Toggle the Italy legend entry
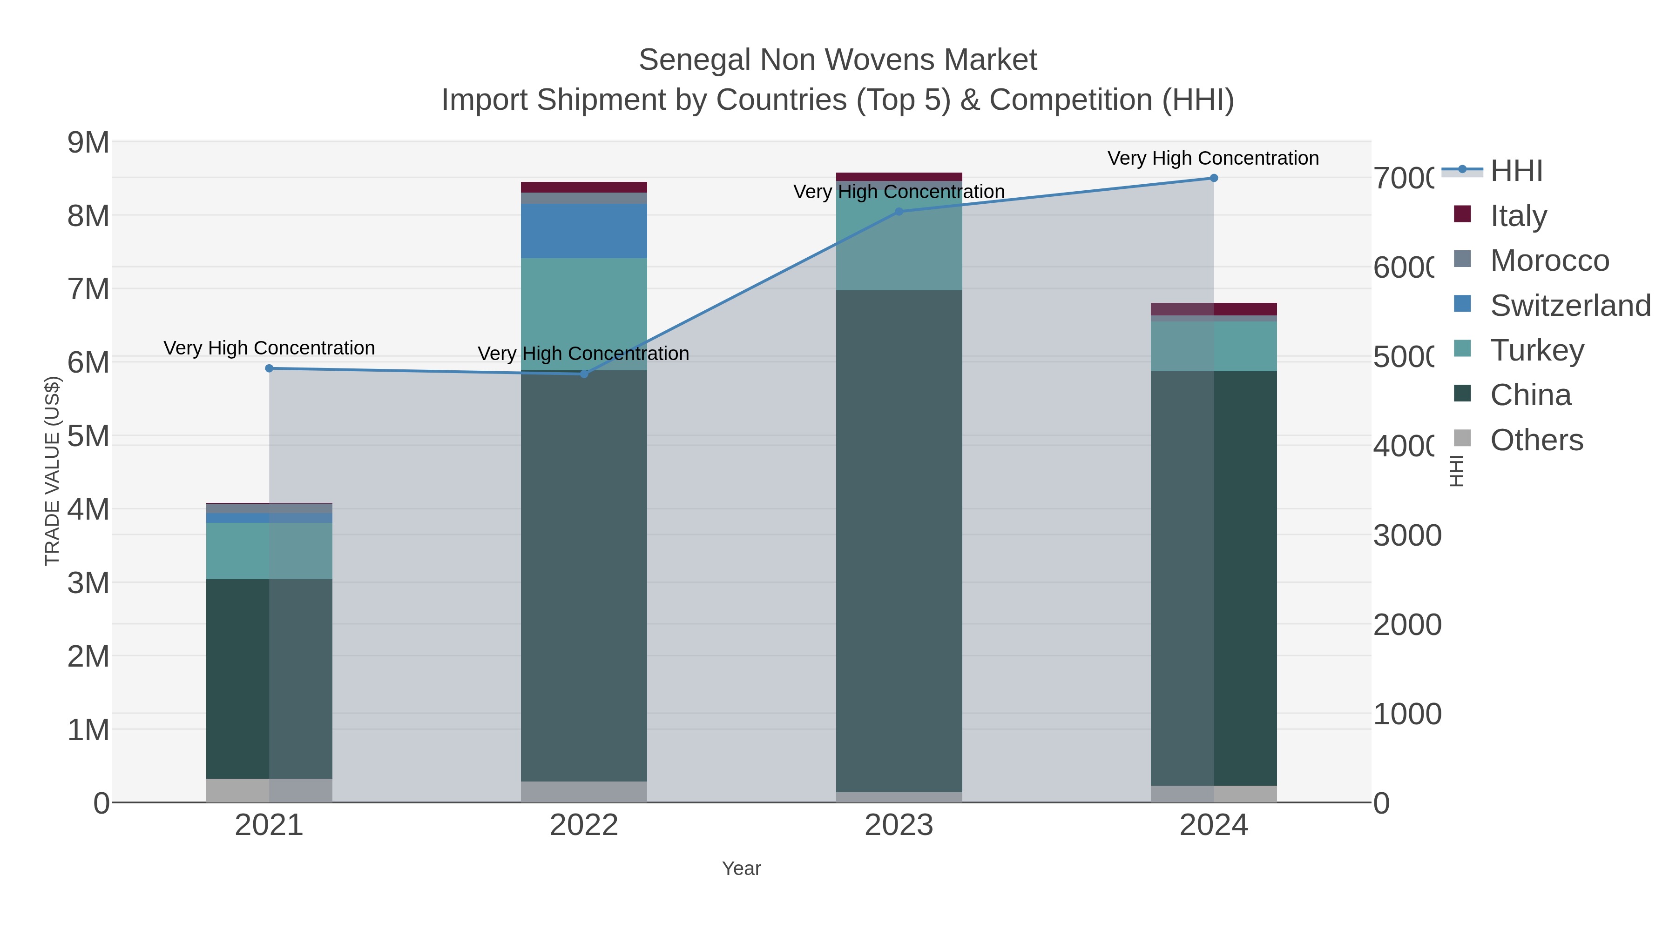 (1501, 215)
